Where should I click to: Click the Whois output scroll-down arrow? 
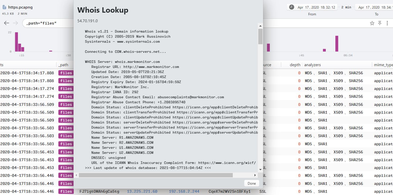coord(260,169)
